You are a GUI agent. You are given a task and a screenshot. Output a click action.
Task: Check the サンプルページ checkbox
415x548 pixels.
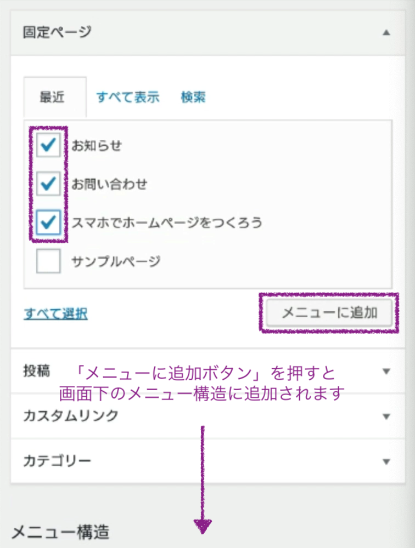[48, 261]
